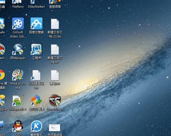Launch the l264player shortcut

[x=18, y=51]
